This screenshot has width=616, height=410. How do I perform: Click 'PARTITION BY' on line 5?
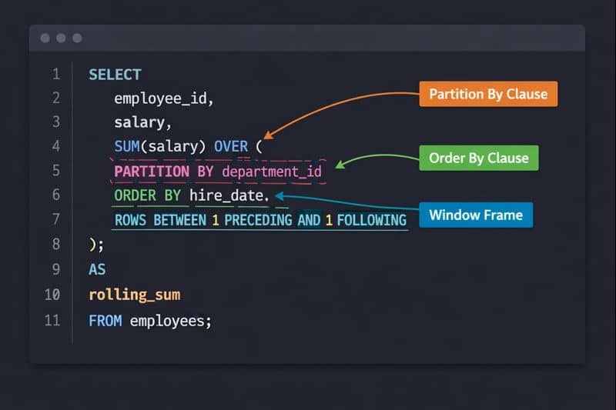click(164, 172)
